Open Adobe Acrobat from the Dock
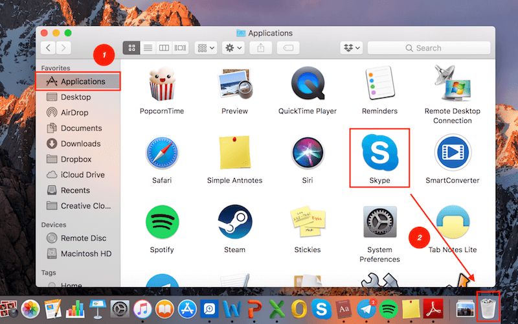This screenshot has height=324, width=518. [433, 309]
